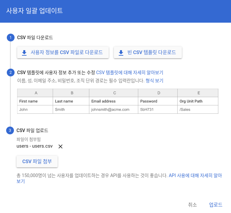Click step 1 circle CSV 파일 다운로드
The image size is (231, 213).
pyautogui.click(x=11, y=38)
